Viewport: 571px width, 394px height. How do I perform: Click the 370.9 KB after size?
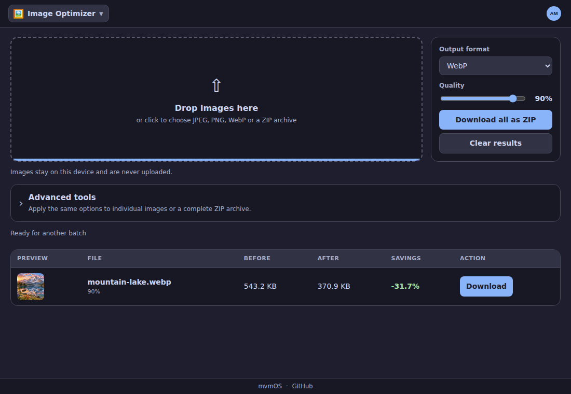click(334, 286)
